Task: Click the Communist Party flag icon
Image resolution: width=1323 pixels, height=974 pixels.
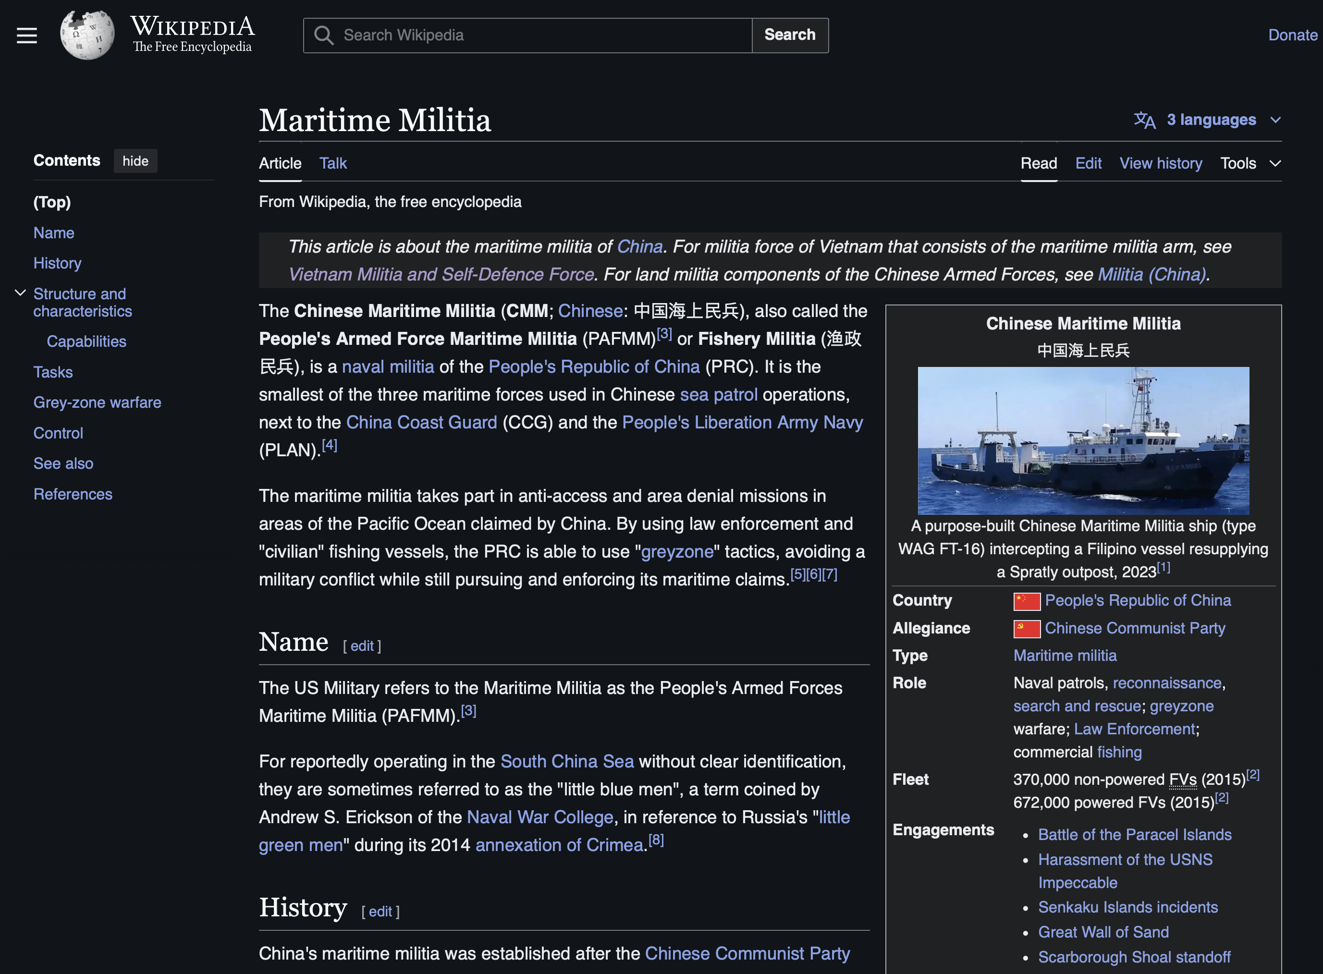Action: (x=1027, y=629)
